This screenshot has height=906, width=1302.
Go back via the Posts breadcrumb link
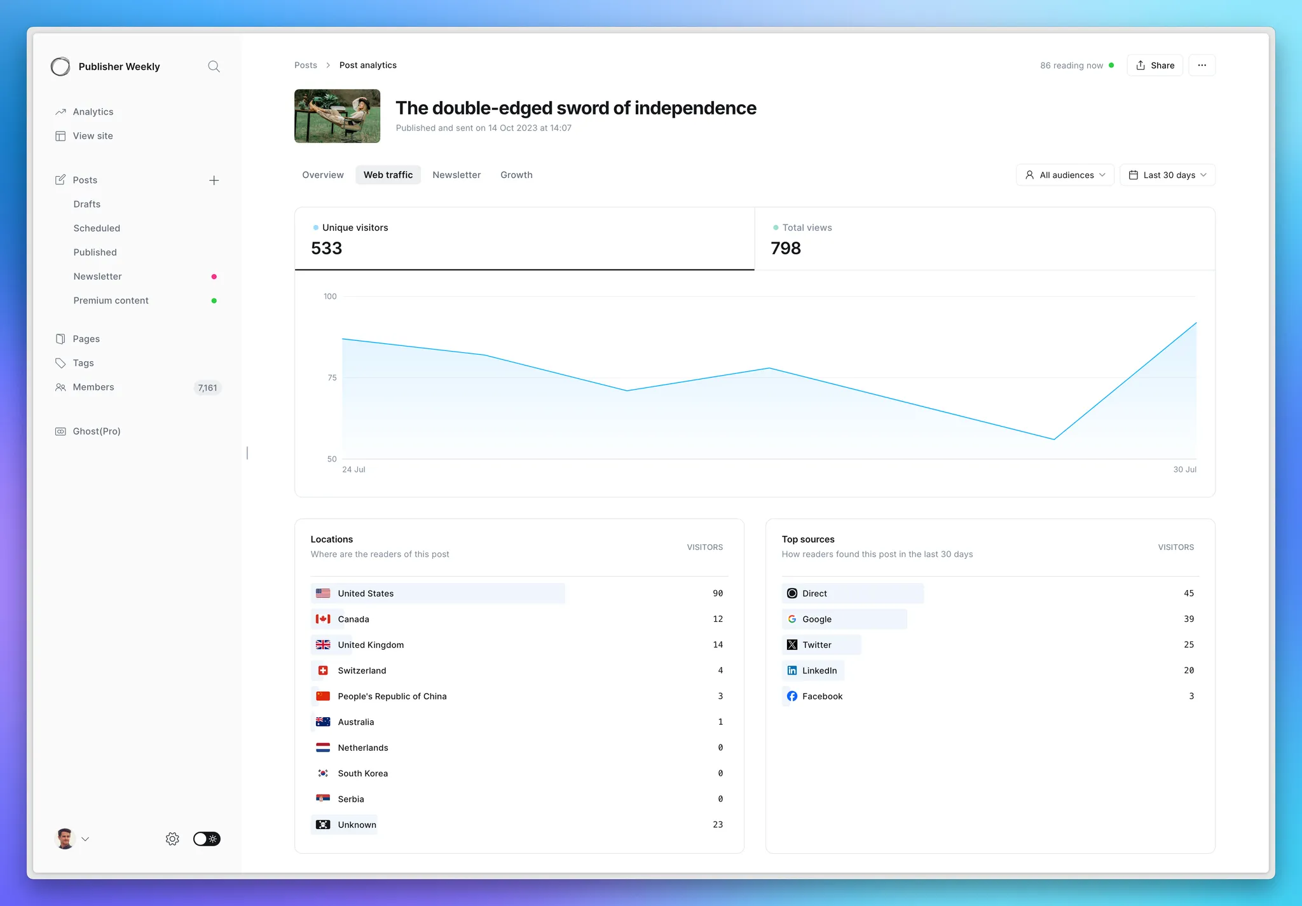pyautogui.click(x=305, y=65)
